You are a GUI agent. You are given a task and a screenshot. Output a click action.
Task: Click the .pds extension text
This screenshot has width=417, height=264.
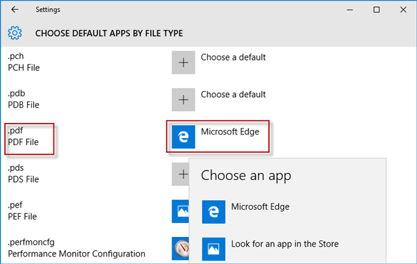pos(16,168)
